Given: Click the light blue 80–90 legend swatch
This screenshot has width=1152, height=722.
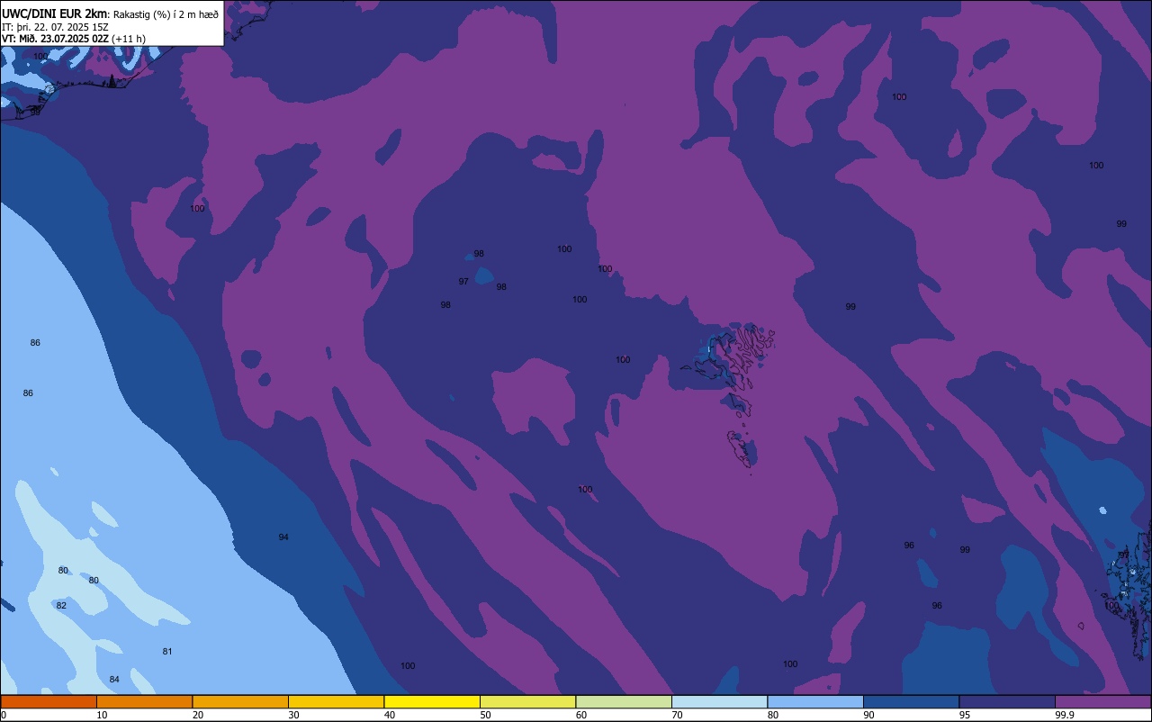Looking at the screenshot, I should (x=815, y=701).
